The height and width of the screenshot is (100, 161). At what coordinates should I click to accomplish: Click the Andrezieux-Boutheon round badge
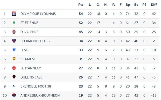(x=14, y=95)
